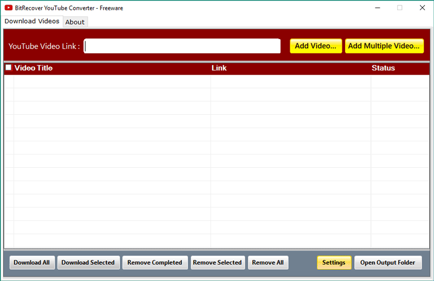The width and height of the screenshot is (434, 281).
Task: Click the Add Video button
Action: [316, 46]
